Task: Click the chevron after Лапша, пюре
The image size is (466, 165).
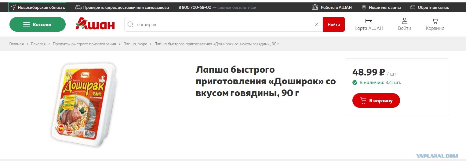Action: click(x=151, y=44)
